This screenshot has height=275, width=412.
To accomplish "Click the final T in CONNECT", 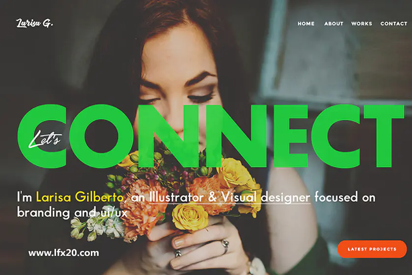I will [384, 136].
